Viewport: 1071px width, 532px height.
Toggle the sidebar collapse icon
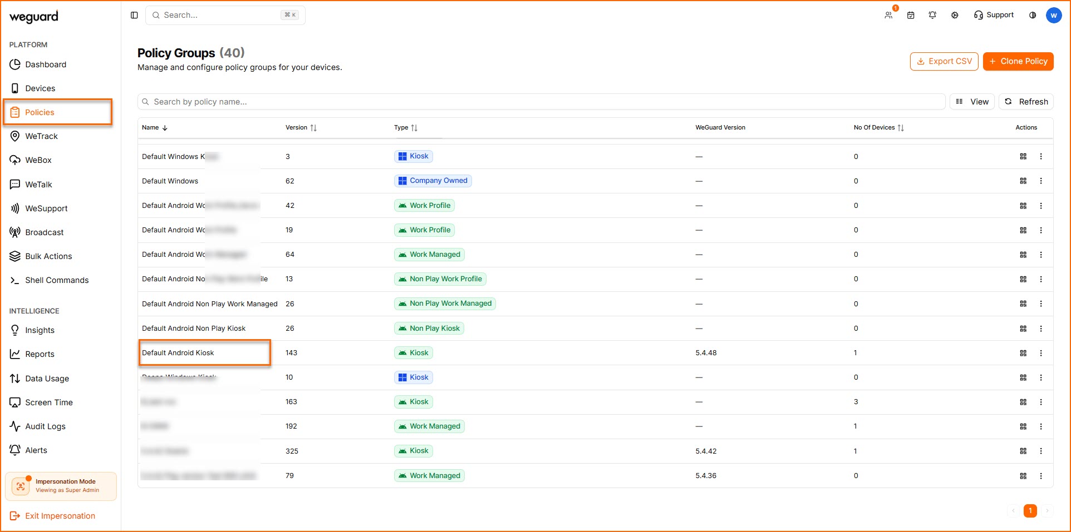point(134,15)
